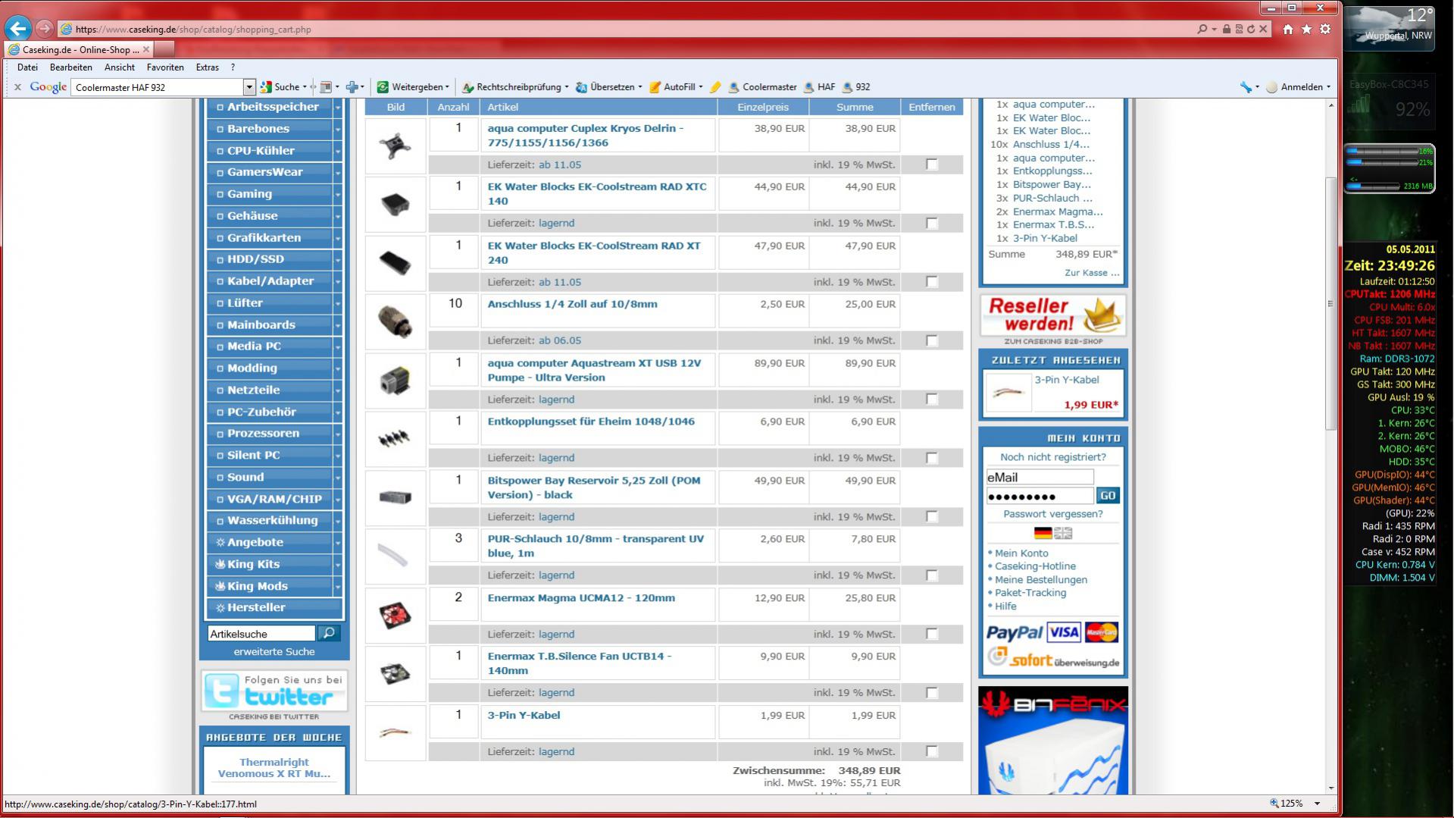Open the Extras menu
Viewport: 1454px width, 818px height.
tap(207, 67)
